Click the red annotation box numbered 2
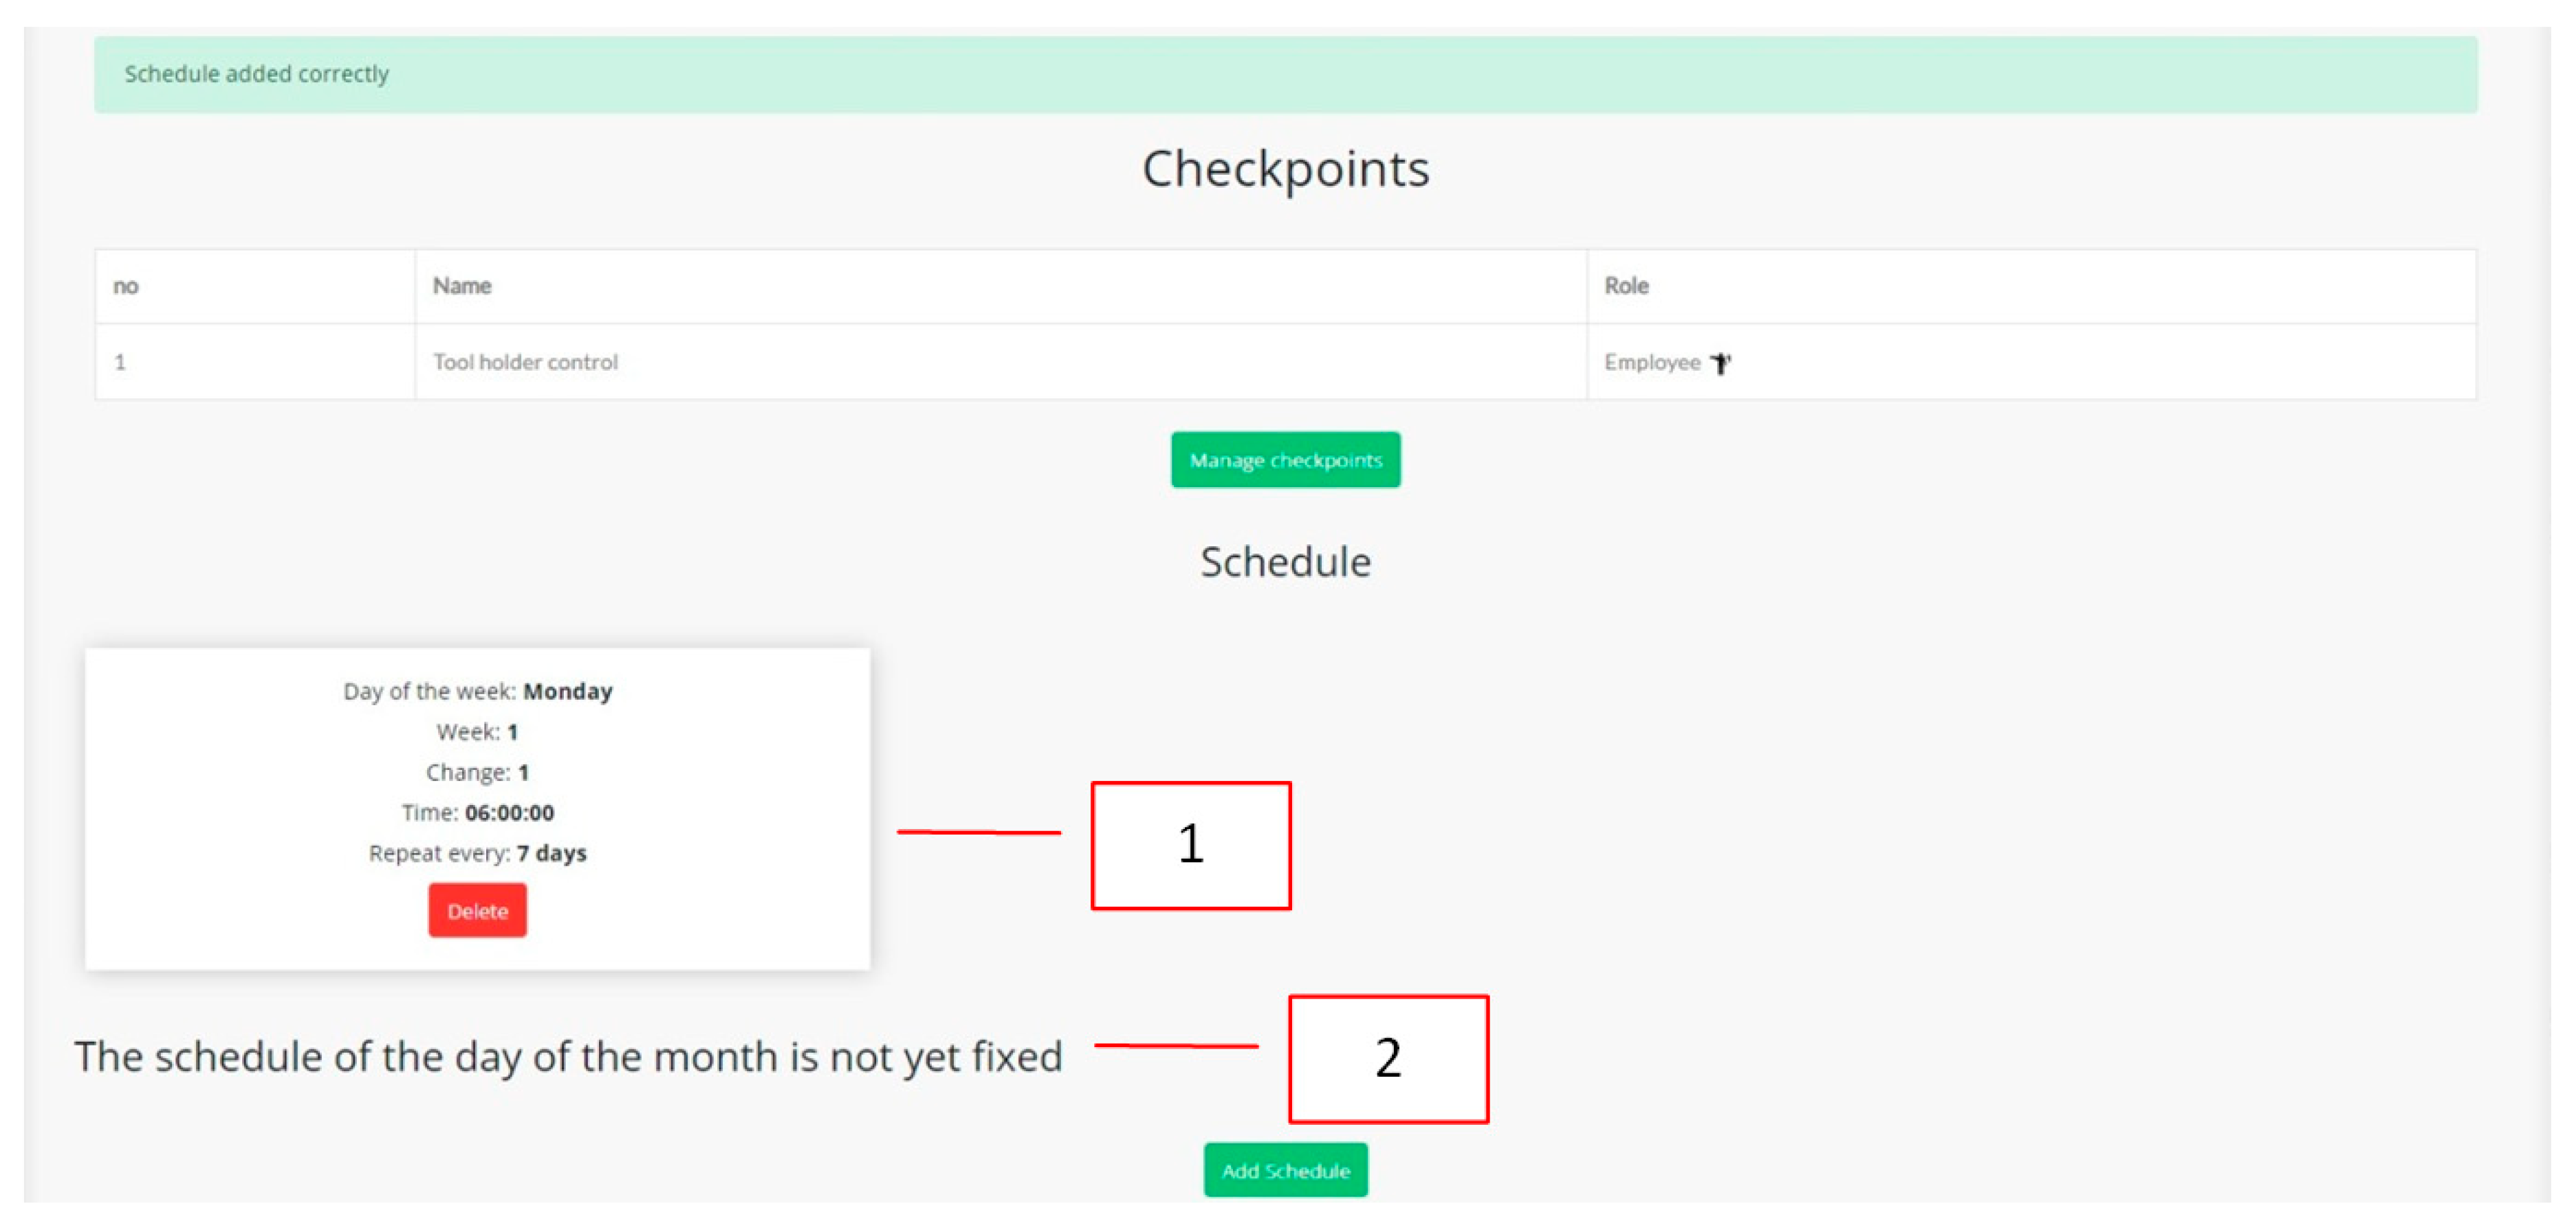 (x=1388, y=1058)
